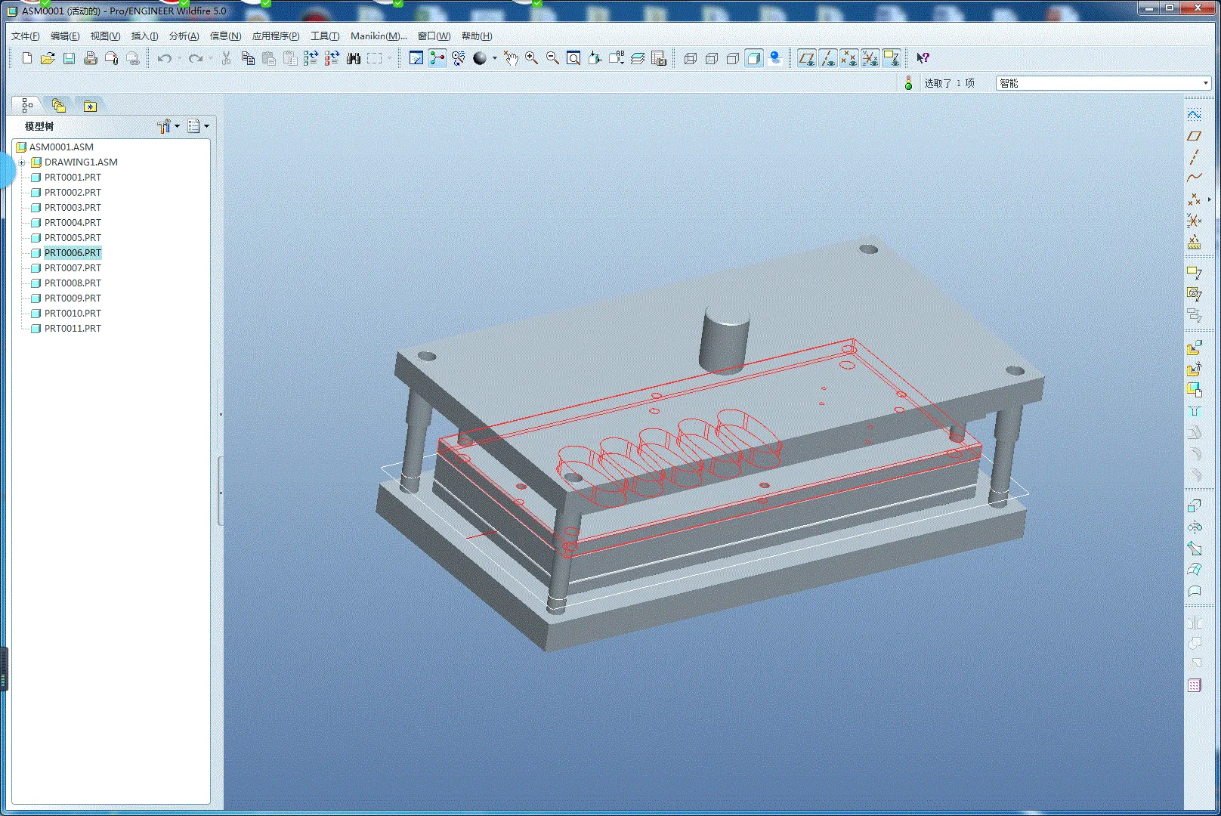Viewport: 1221px width, 816px height.
Task: Click the Zoom In magnifier icon
Action: pyautogui.click(x=531, y=58)
